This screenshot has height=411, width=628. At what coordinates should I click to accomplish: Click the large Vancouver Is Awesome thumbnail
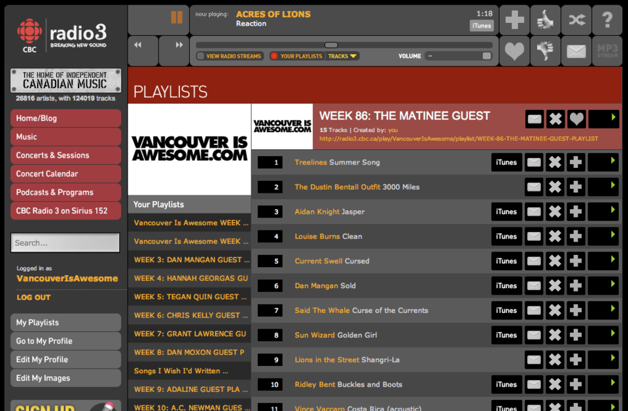(x=190, y=149)
